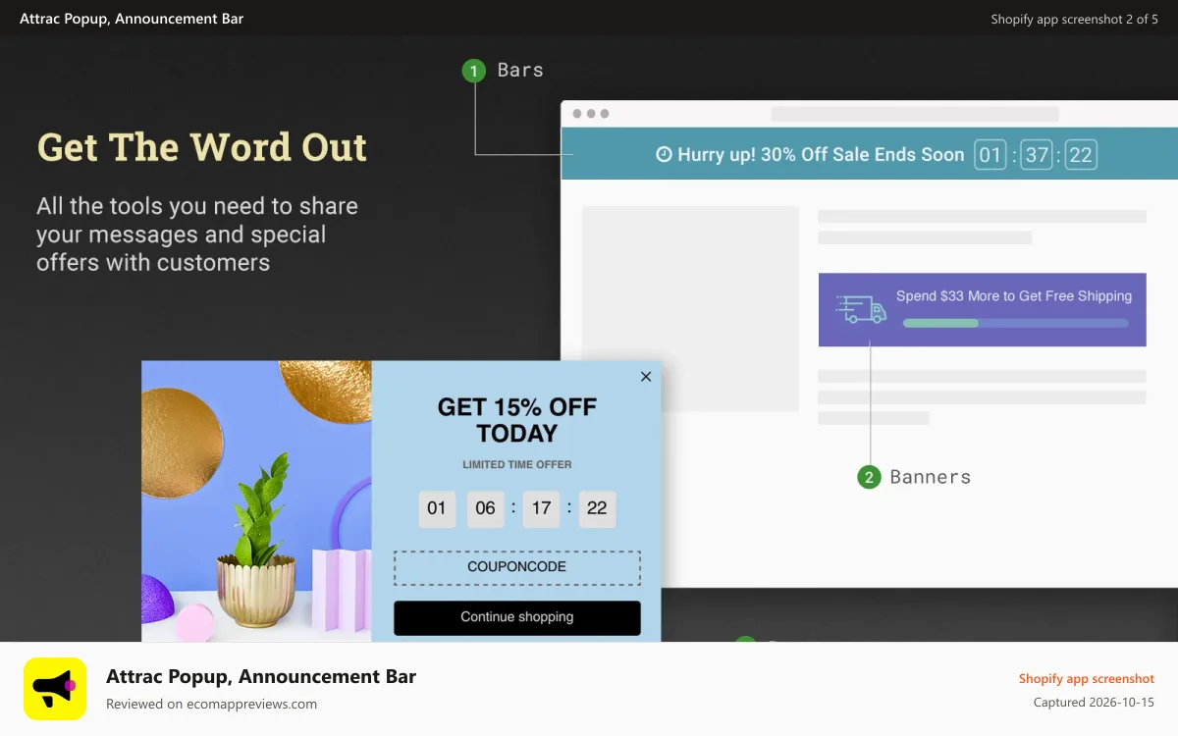Select the COUPONCODE dashed box
Viewport: 1178px width, 736px height.
[517, 567]
